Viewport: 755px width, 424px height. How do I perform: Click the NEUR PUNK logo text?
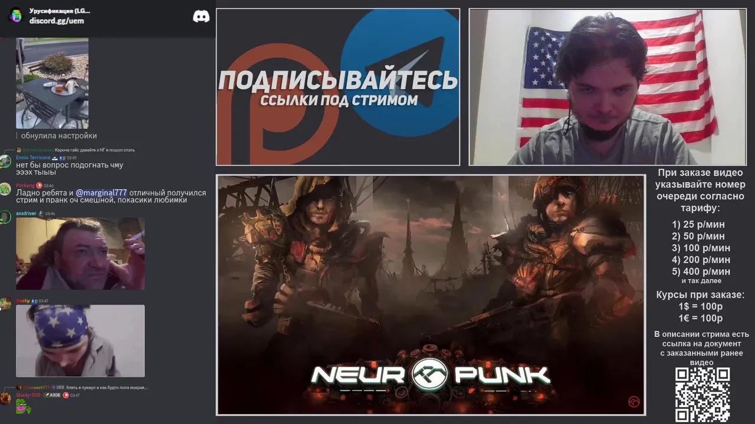coord(431,375)
